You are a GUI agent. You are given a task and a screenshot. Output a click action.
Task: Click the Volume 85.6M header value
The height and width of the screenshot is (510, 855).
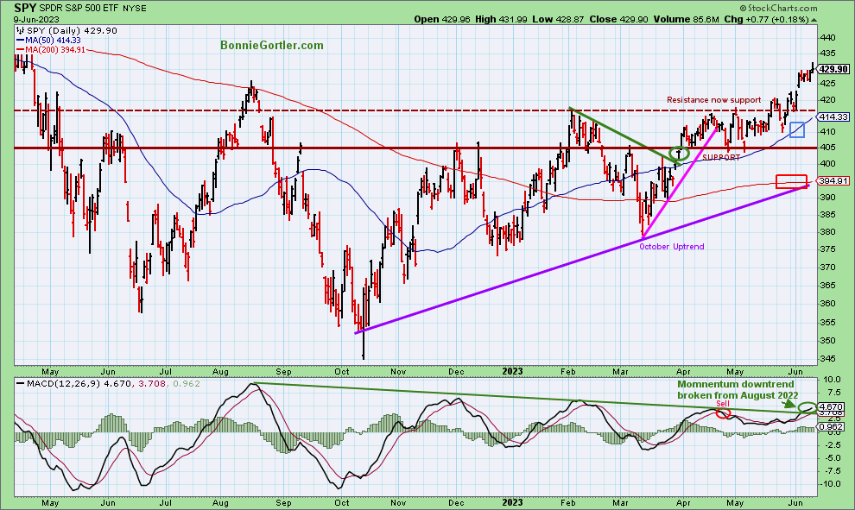687,19
